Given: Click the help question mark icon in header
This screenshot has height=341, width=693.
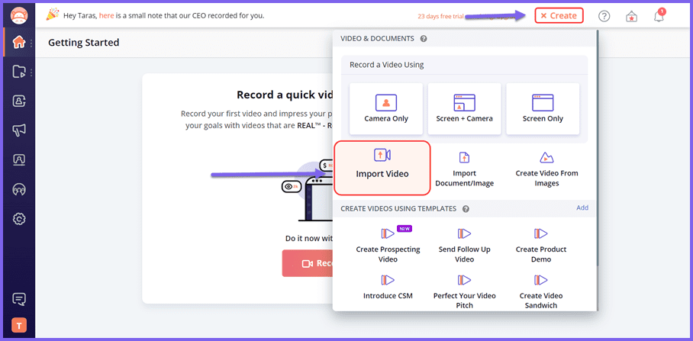Looking at the screenshot, I should (604, 16).
